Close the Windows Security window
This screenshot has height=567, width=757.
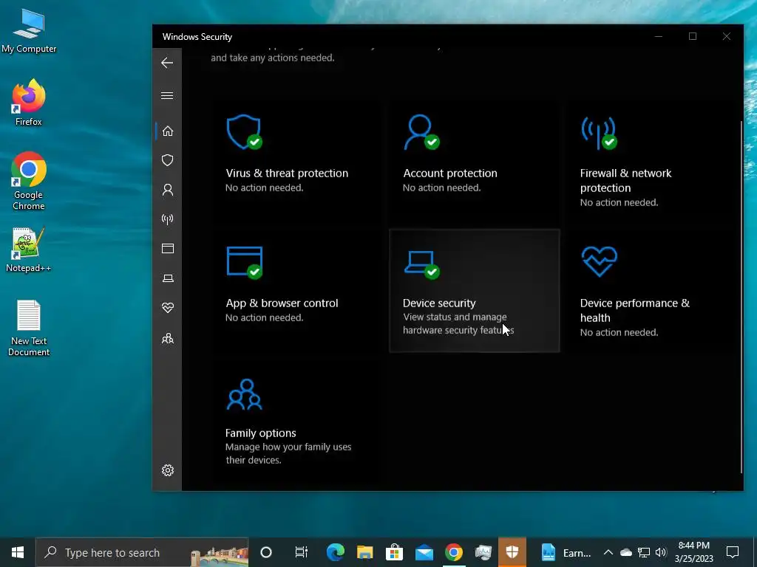[726, 37]
